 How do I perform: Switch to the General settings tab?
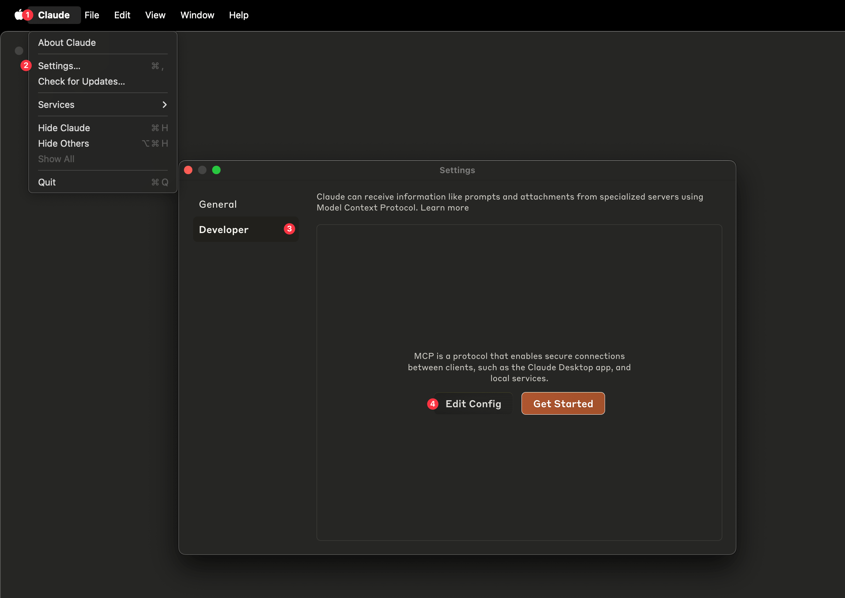[x=246, y=204]
